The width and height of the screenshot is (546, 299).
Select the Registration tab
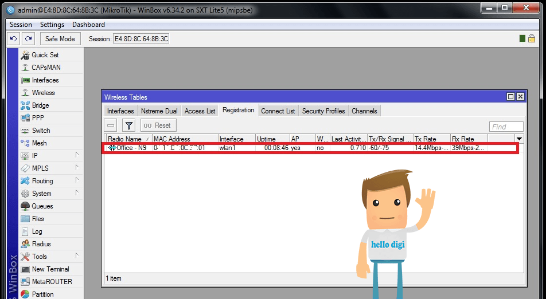click(x=239, y=110)
